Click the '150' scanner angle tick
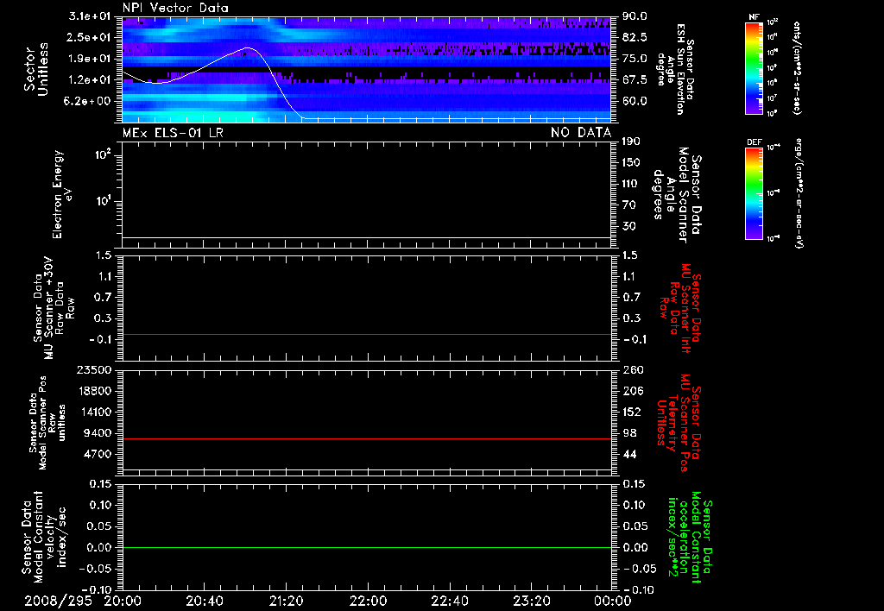The height and width of the screenshot is (611, 884). coord(631,163)
